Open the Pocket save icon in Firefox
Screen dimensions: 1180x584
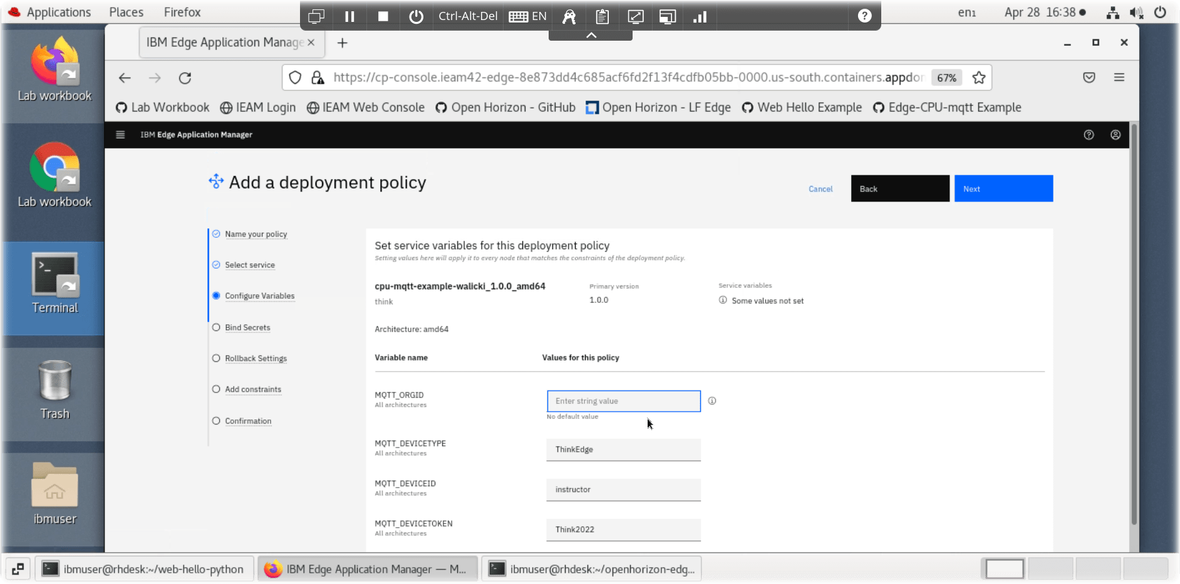tap(1089, 78)
